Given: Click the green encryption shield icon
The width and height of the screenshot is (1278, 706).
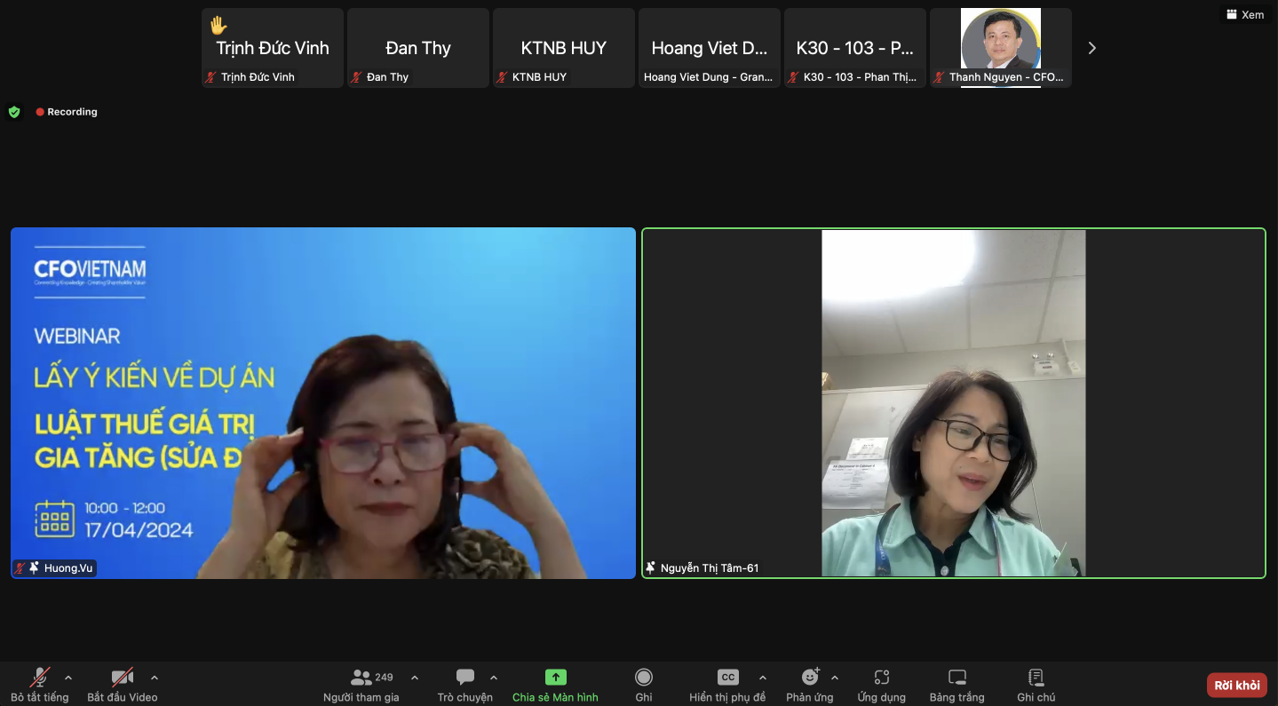Looking at the screenshot, I should point(14,112).
